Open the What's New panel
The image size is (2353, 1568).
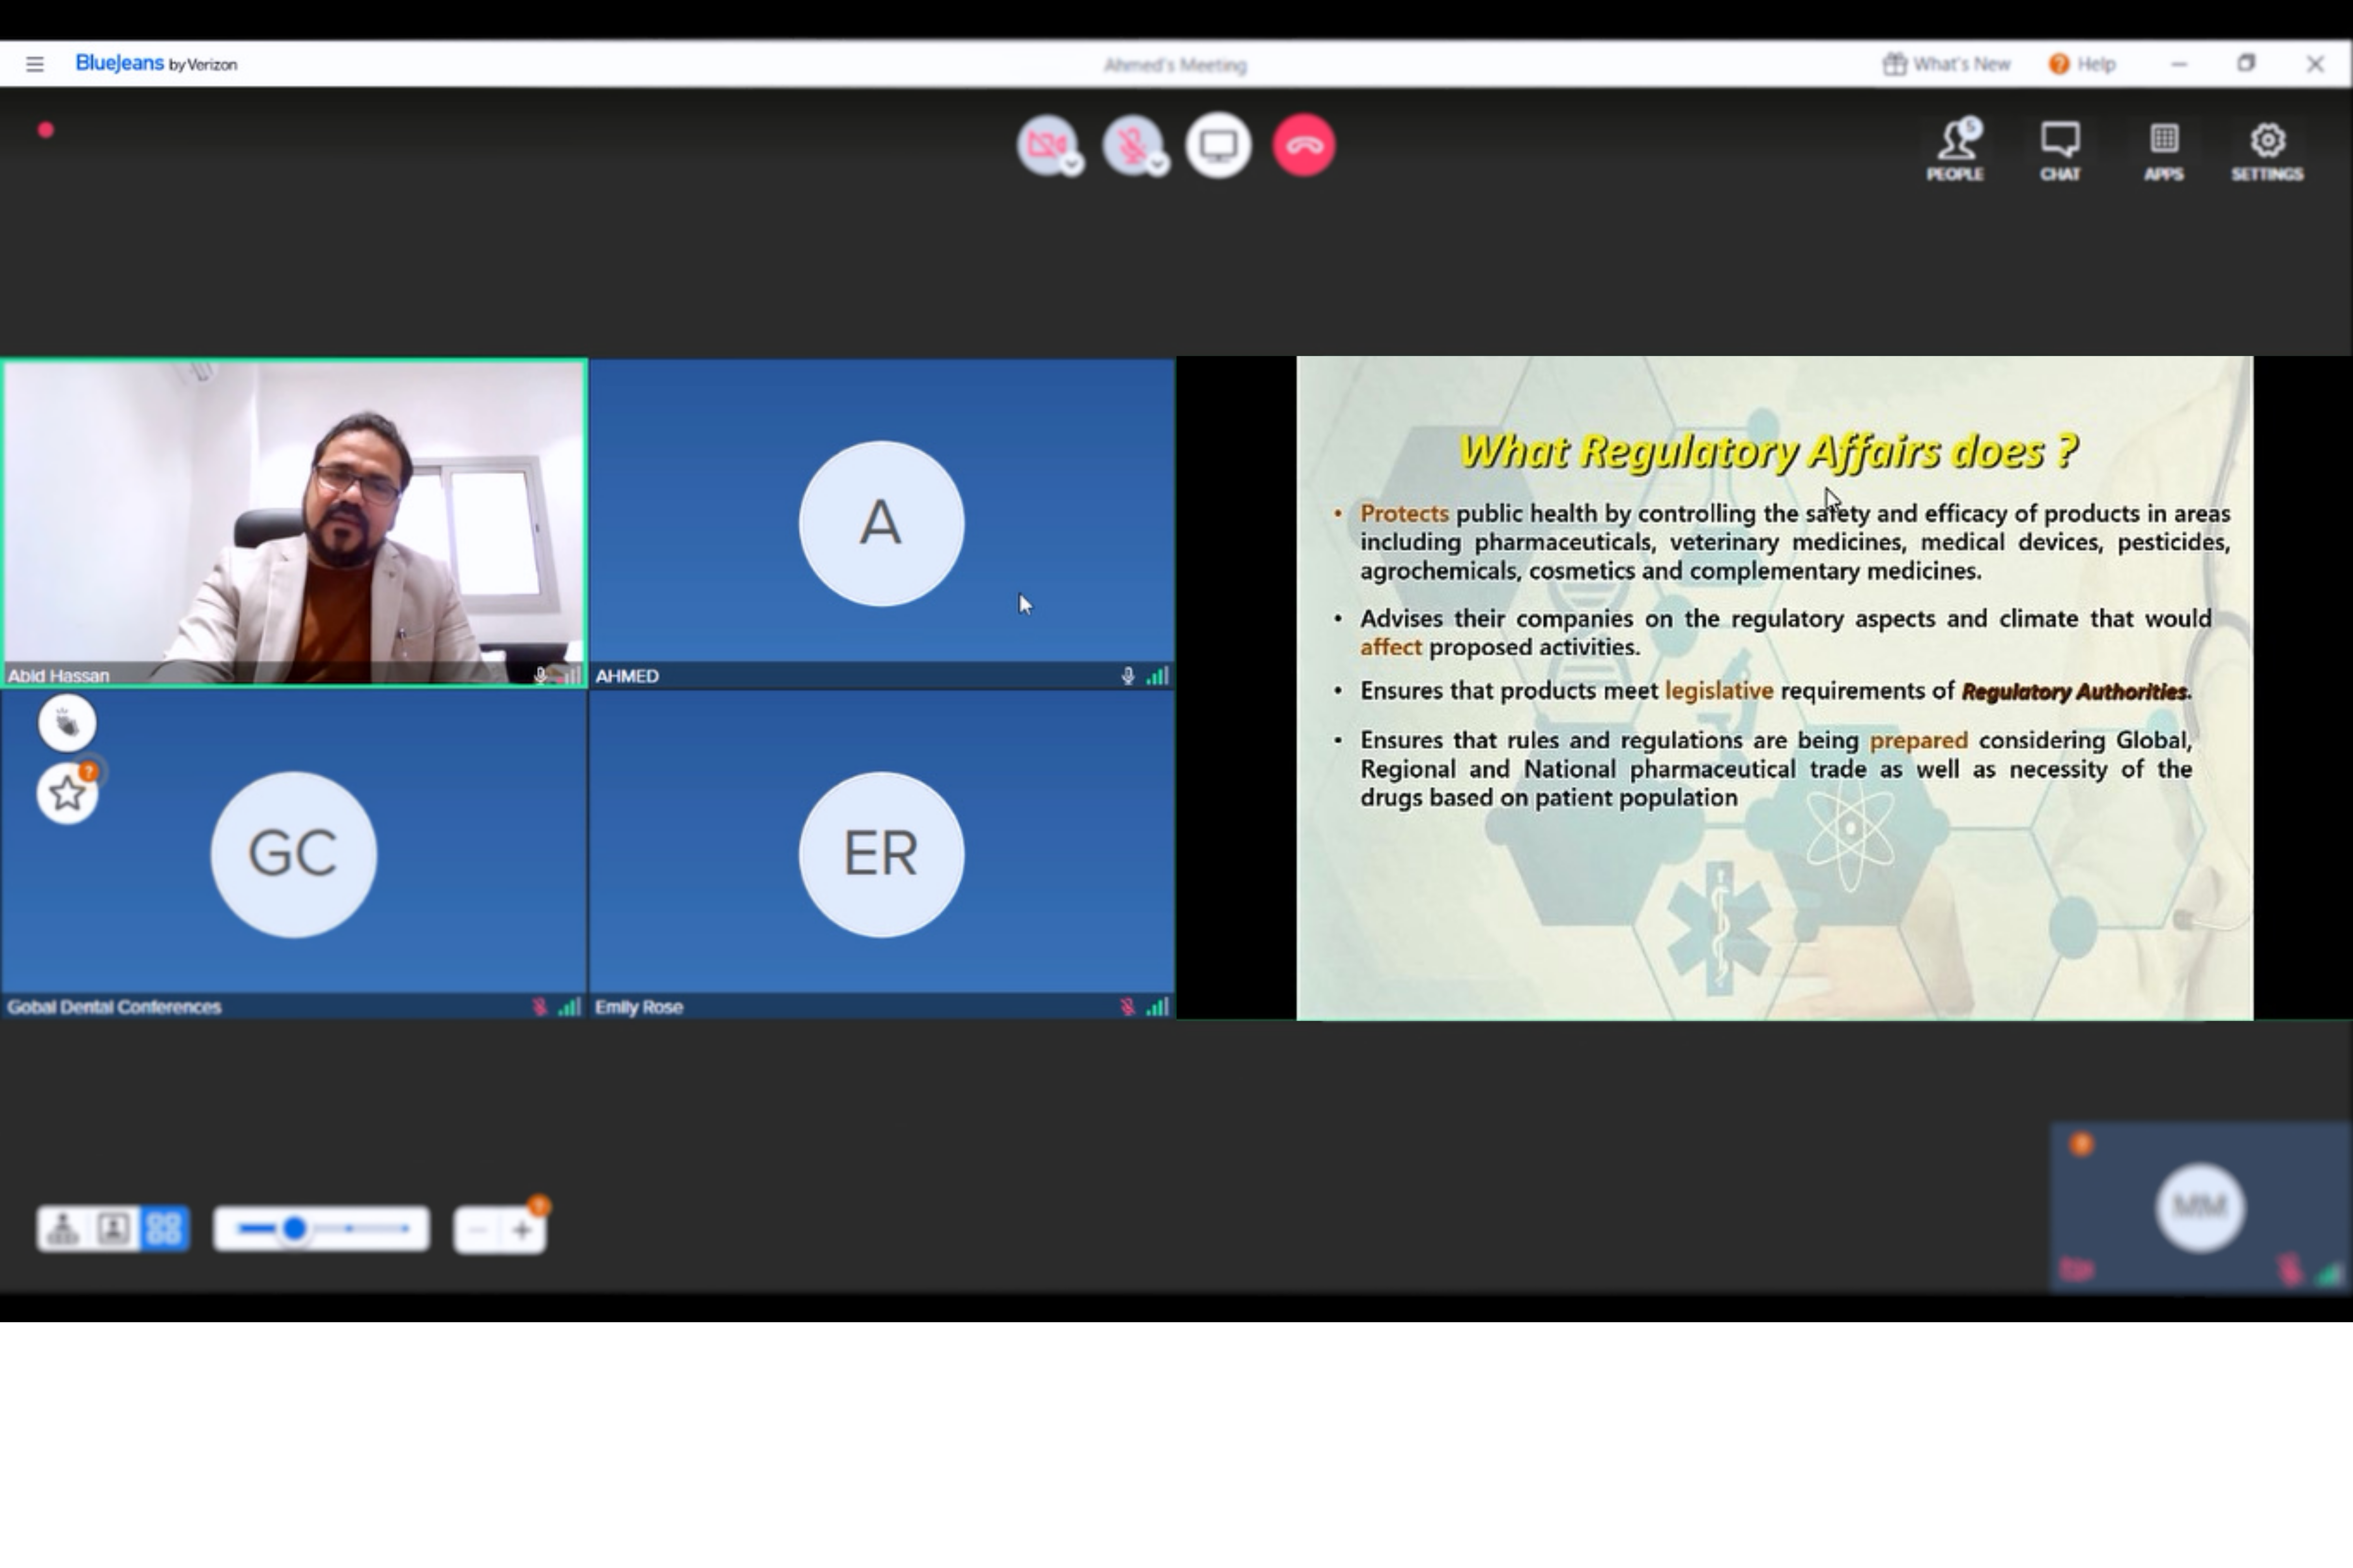(x=1946, y=64)
